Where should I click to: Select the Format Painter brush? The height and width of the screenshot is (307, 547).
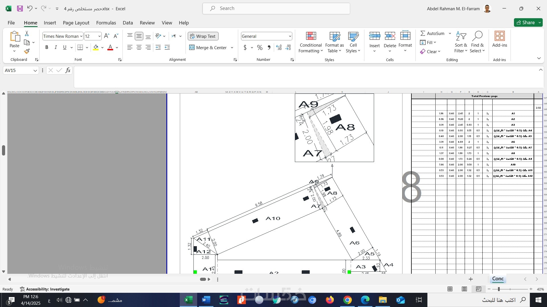click(27, 51)
